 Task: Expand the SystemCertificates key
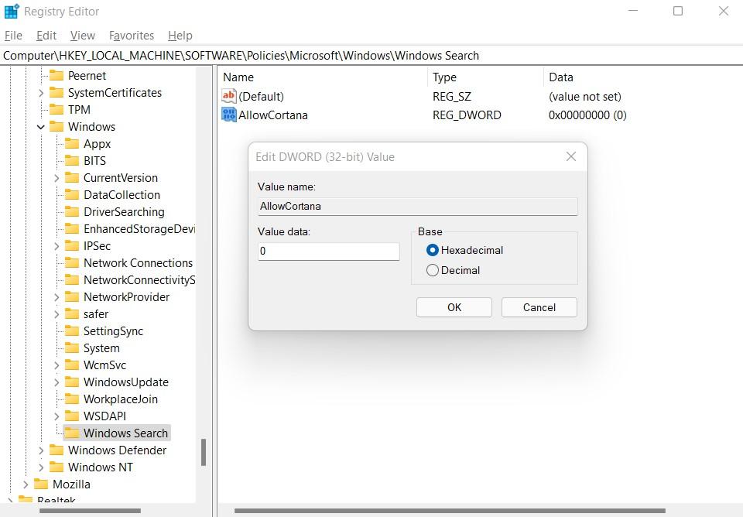click(41, 94)
